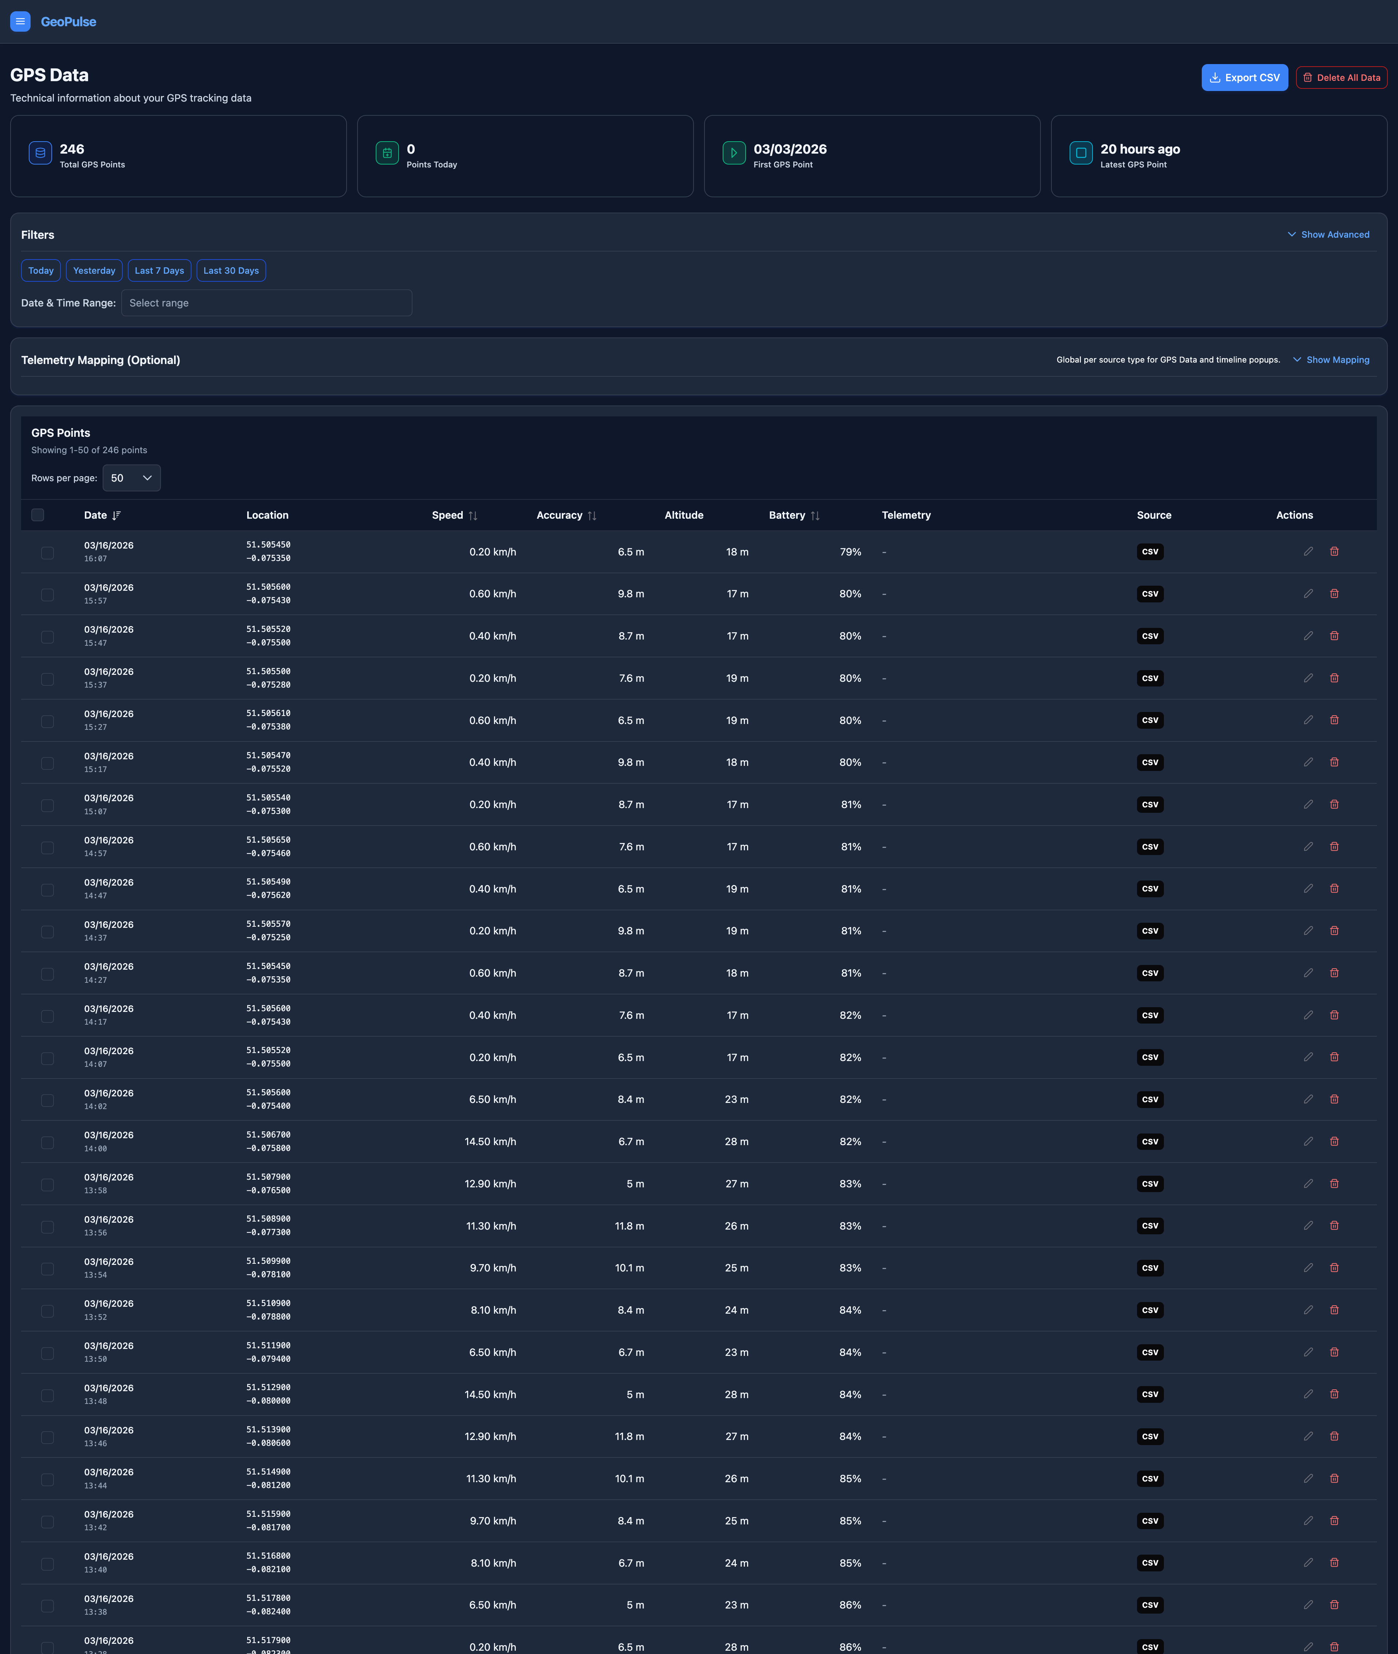Select the checkbox for the 14:02 row

pyautogui.click(x=48, y=1100)
